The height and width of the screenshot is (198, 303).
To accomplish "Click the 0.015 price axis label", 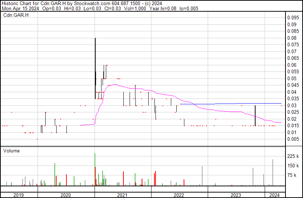I will pos(293,126).
